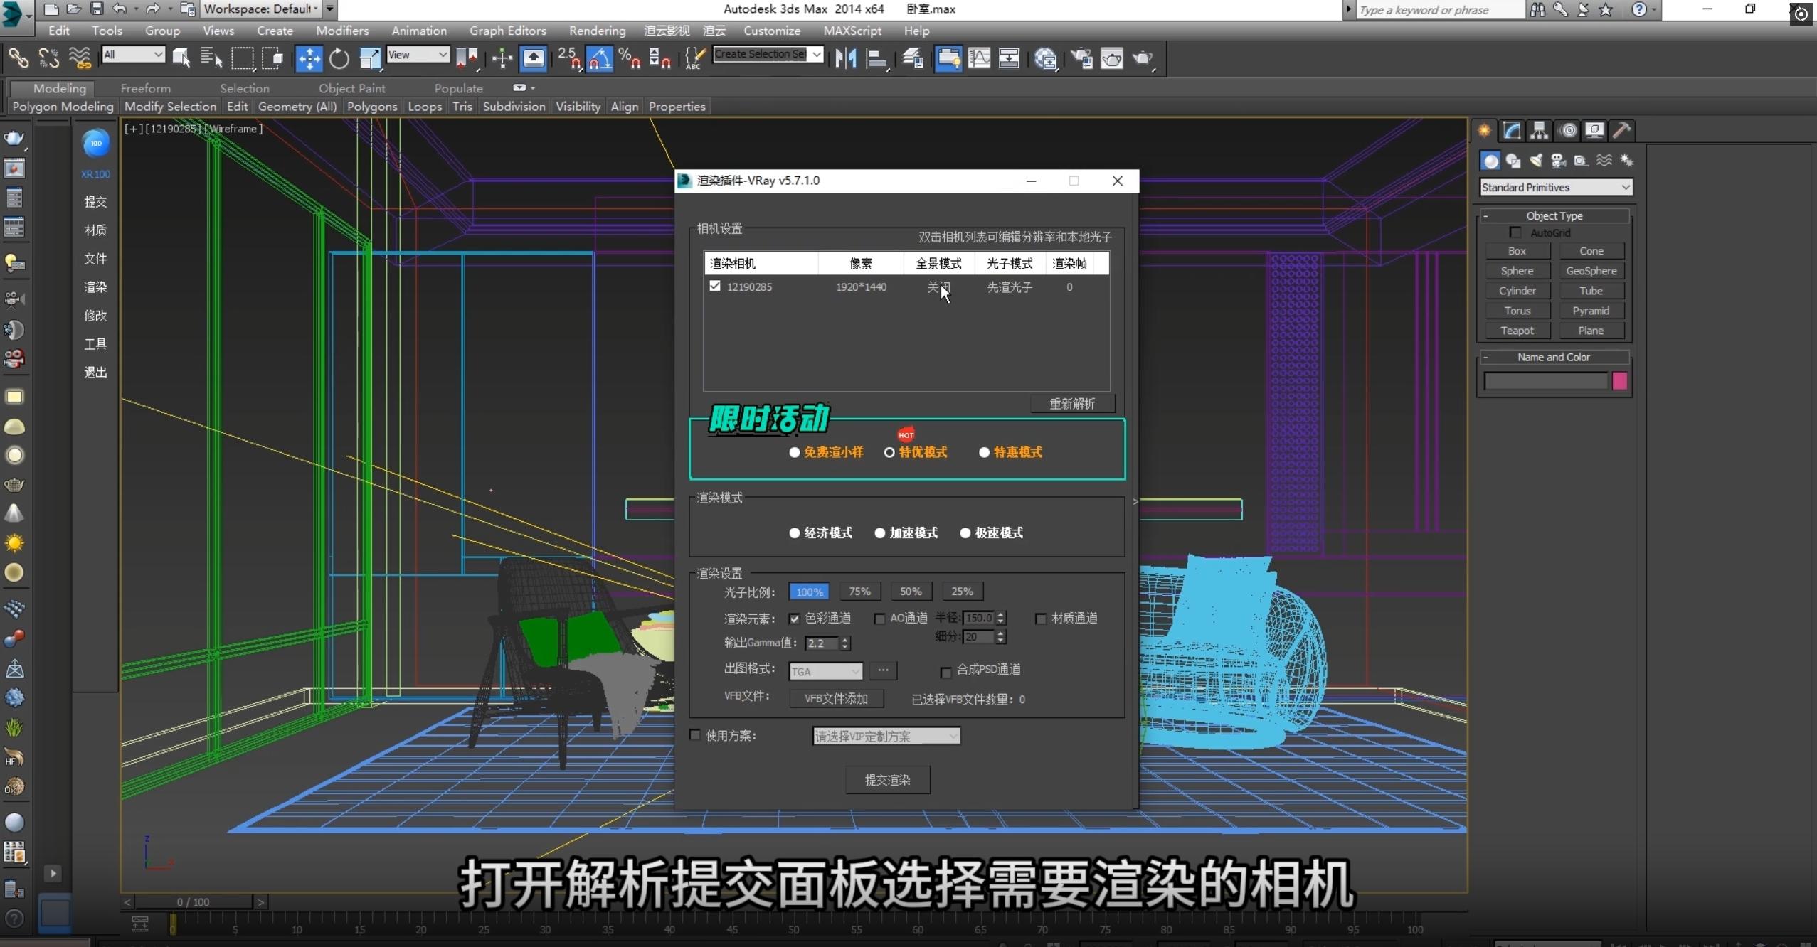Click the blue XR100 plugin icon
The image size is (1817, 947).
96,144
